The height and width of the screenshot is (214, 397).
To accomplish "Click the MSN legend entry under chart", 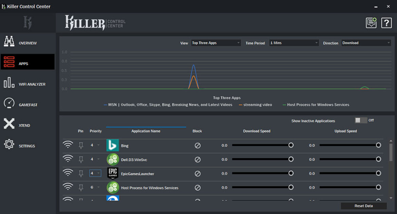I will tap(168, 105).
